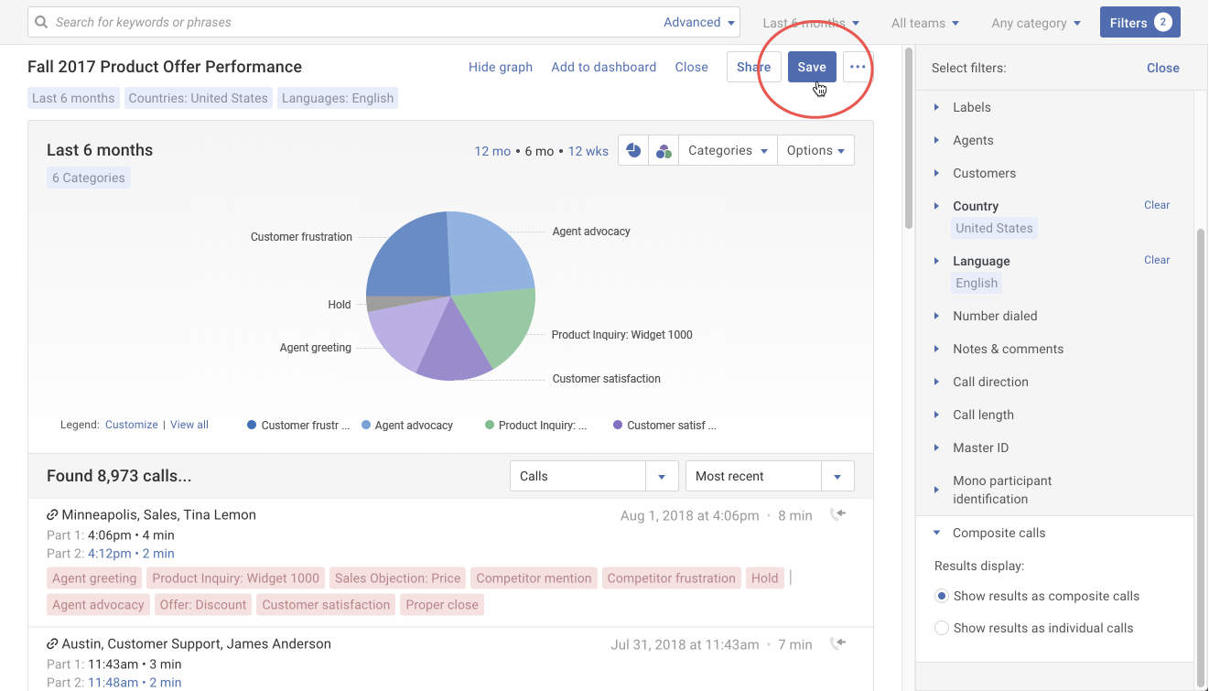Click the link icon beside Minneapolis call
The height and width of the screenshot is (691, 1209).
point(52,515)
